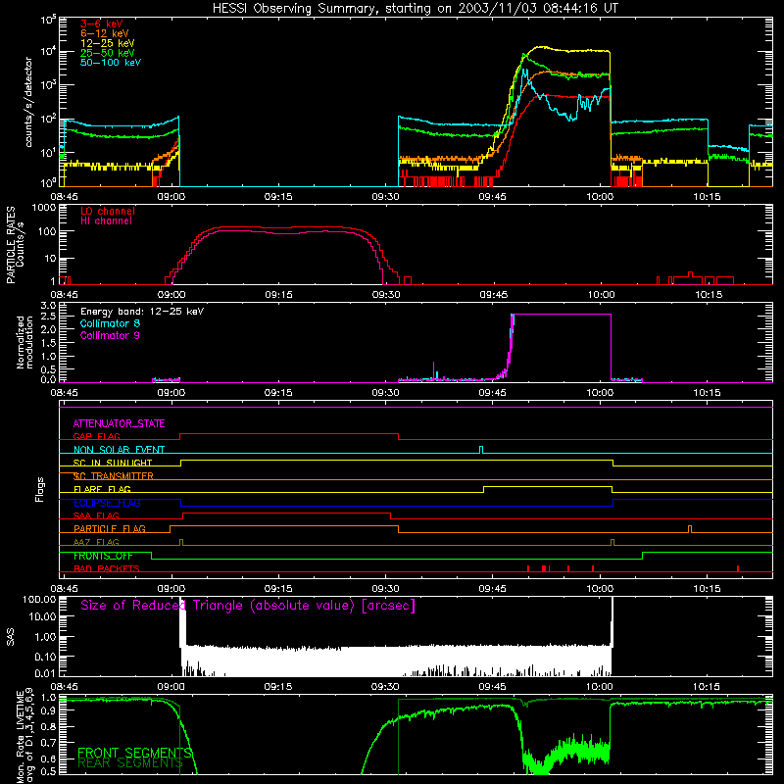Select the Collimator 8 legend entry
This screenshot has width=784, height=784.
coord(110,323)
